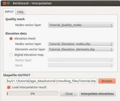
Task: Open the Help tab
Action: [20, 12]
